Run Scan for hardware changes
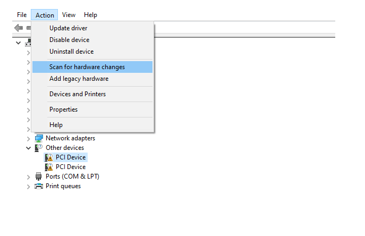This screenshot has height=236, width=365. (92, 67)
